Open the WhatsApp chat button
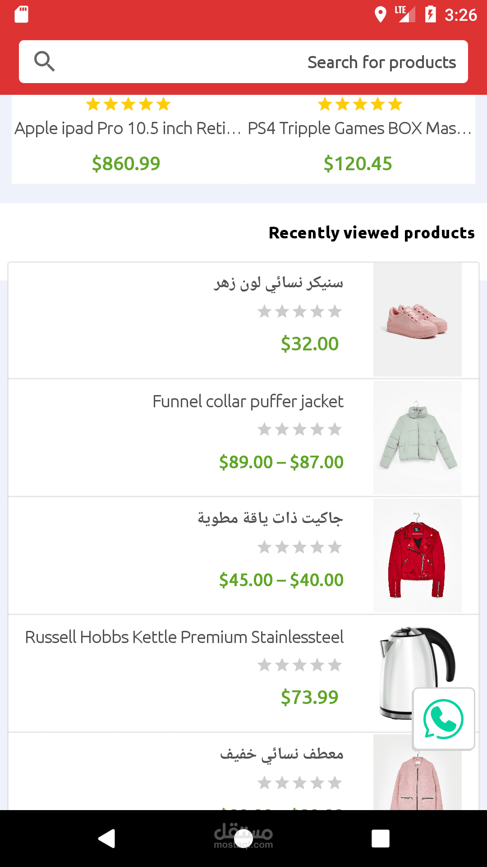Screen dimensions: 487x867 coord(443,718)
